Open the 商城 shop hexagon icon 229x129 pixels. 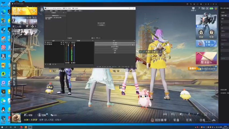tap(201, 32)
